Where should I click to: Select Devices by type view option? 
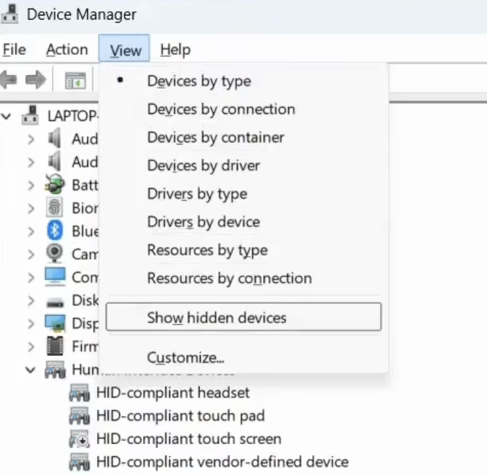[243, 82]
